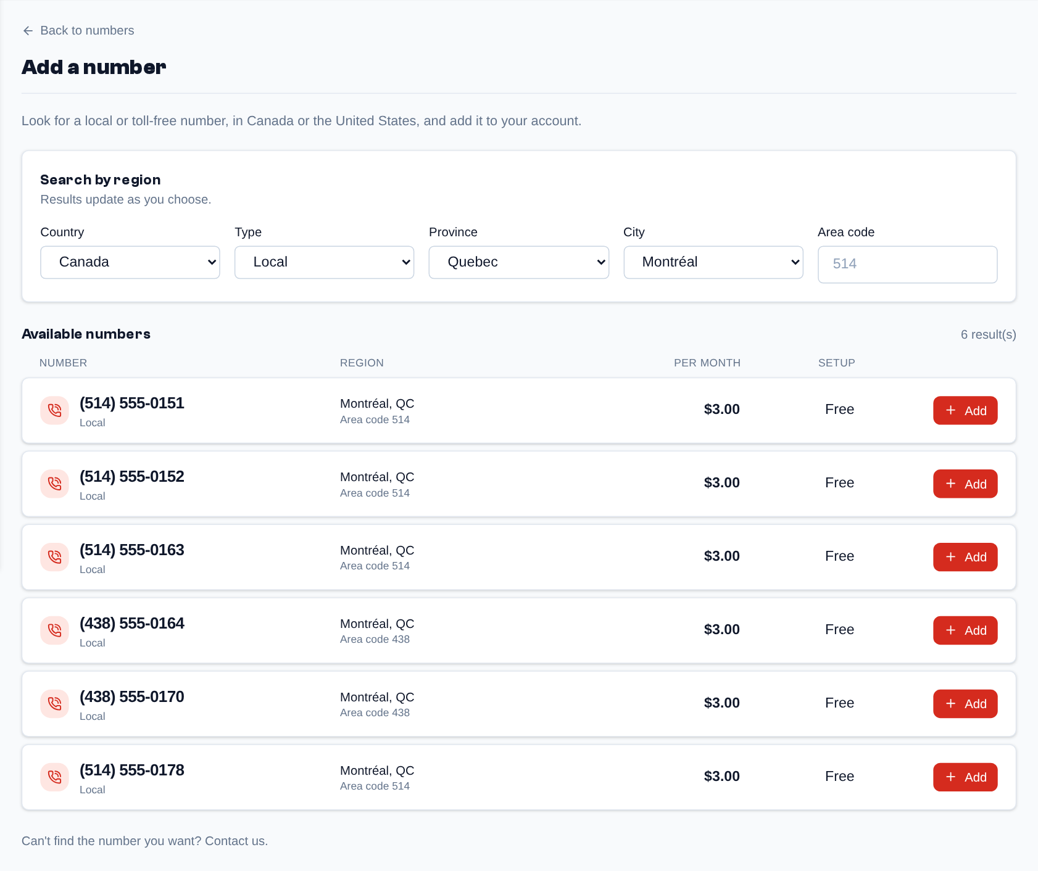
Task: Click the REGION column header
Action: [362, 363]
